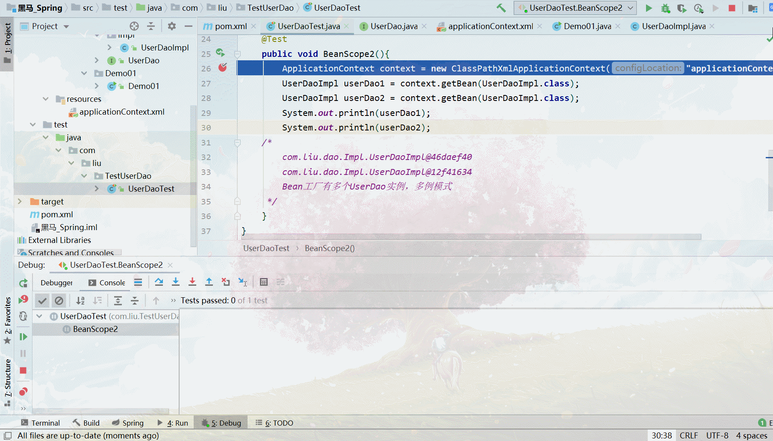Start debugging with the bug icon
Image resolution: width=773 pixels, height=441 pixels.
click(665, 8)
